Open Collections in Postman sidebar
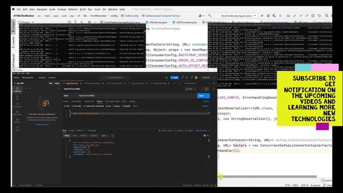Image resolution: width=343 pixels, height=193 pixels. click(17, 90)
